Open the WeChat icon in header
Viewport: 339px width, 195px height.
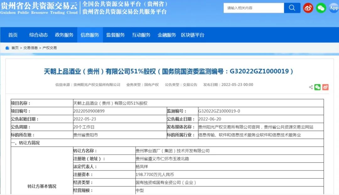click(x=321, y=8)
